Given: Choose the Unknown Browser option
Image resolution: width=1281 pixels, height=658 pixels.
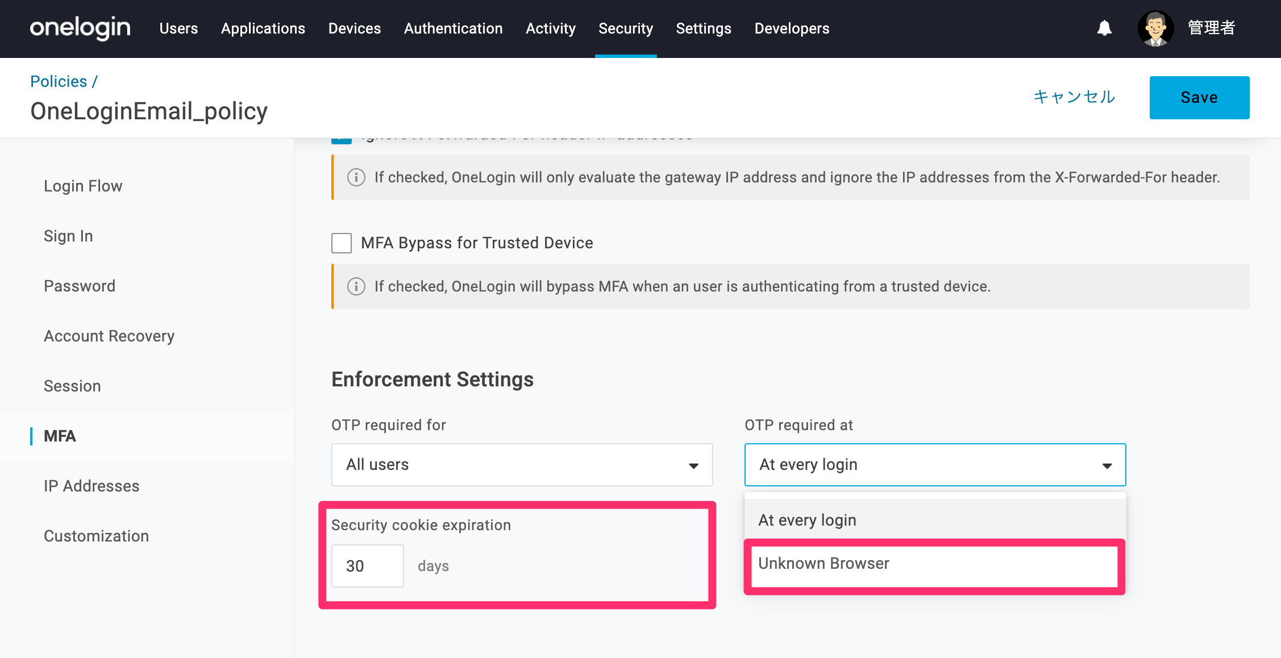Looking at the screenshot, I should pyautogui.click(x=935, y=564).
